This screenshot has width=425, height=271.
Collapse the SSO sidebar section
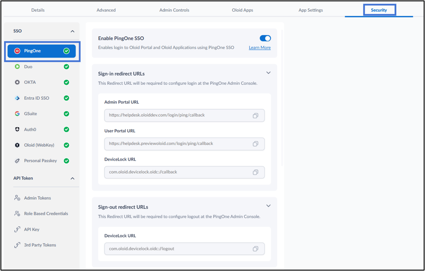point(72,31)
